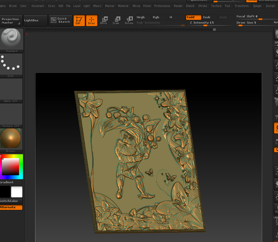Open the Brush menu
Image resolution: width=278 pixels, height=242 pixels.
coord(13,6)
